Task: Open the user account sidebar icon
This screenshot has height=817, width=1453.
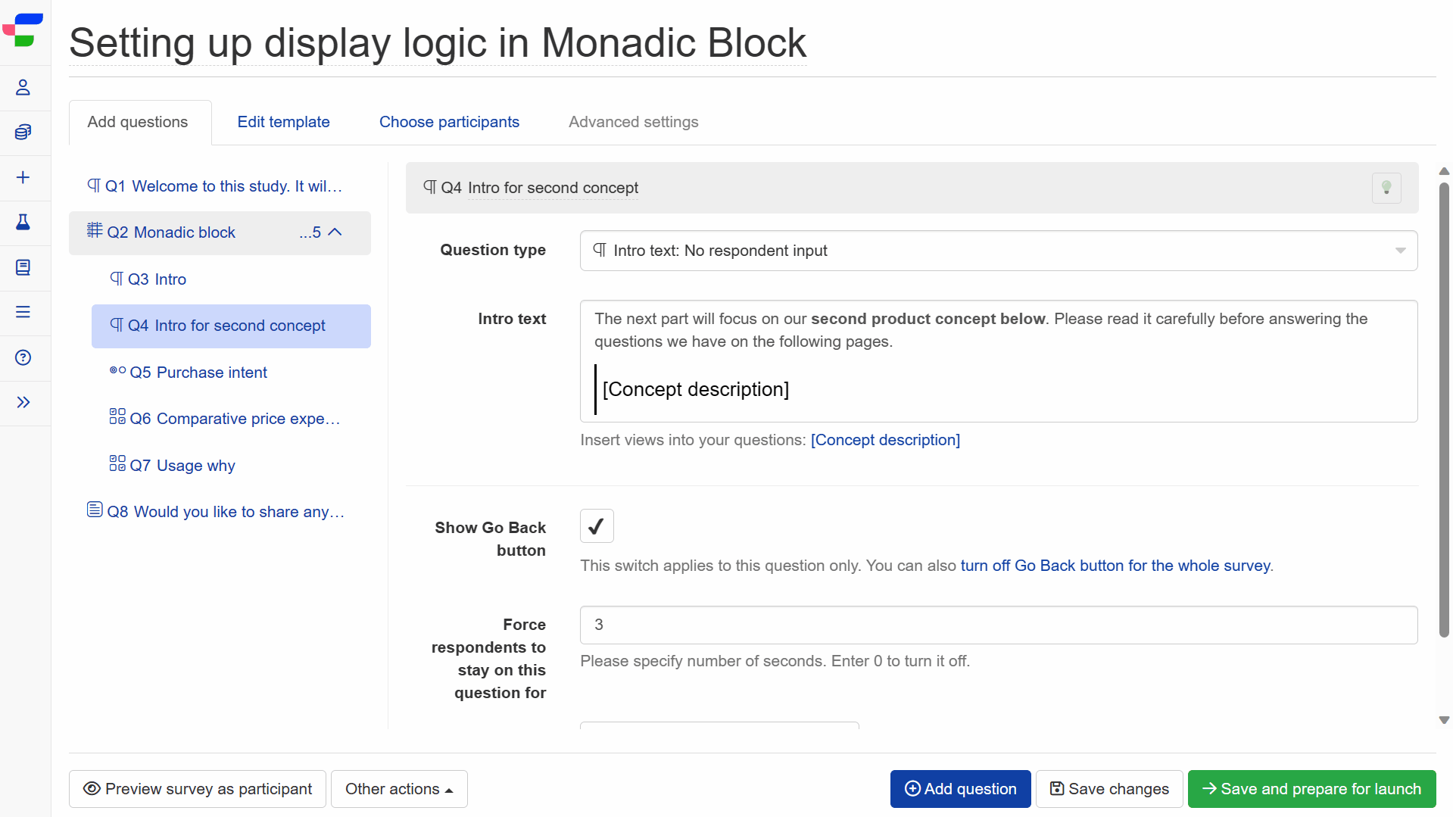Action: click(23, 88)
